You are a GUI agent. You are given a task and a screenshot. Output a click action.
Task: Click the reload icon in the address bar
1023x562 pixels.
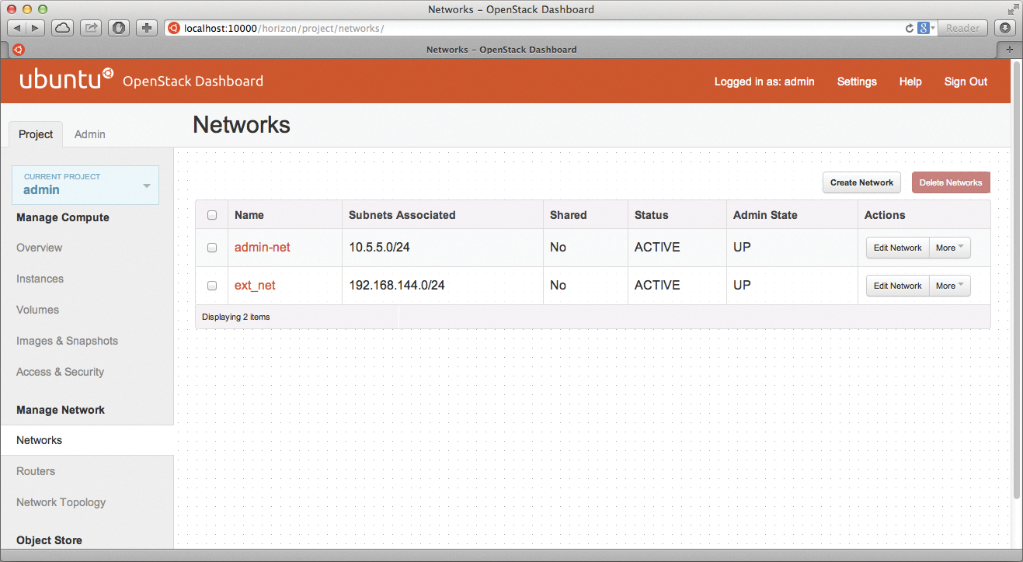[909, 27]
